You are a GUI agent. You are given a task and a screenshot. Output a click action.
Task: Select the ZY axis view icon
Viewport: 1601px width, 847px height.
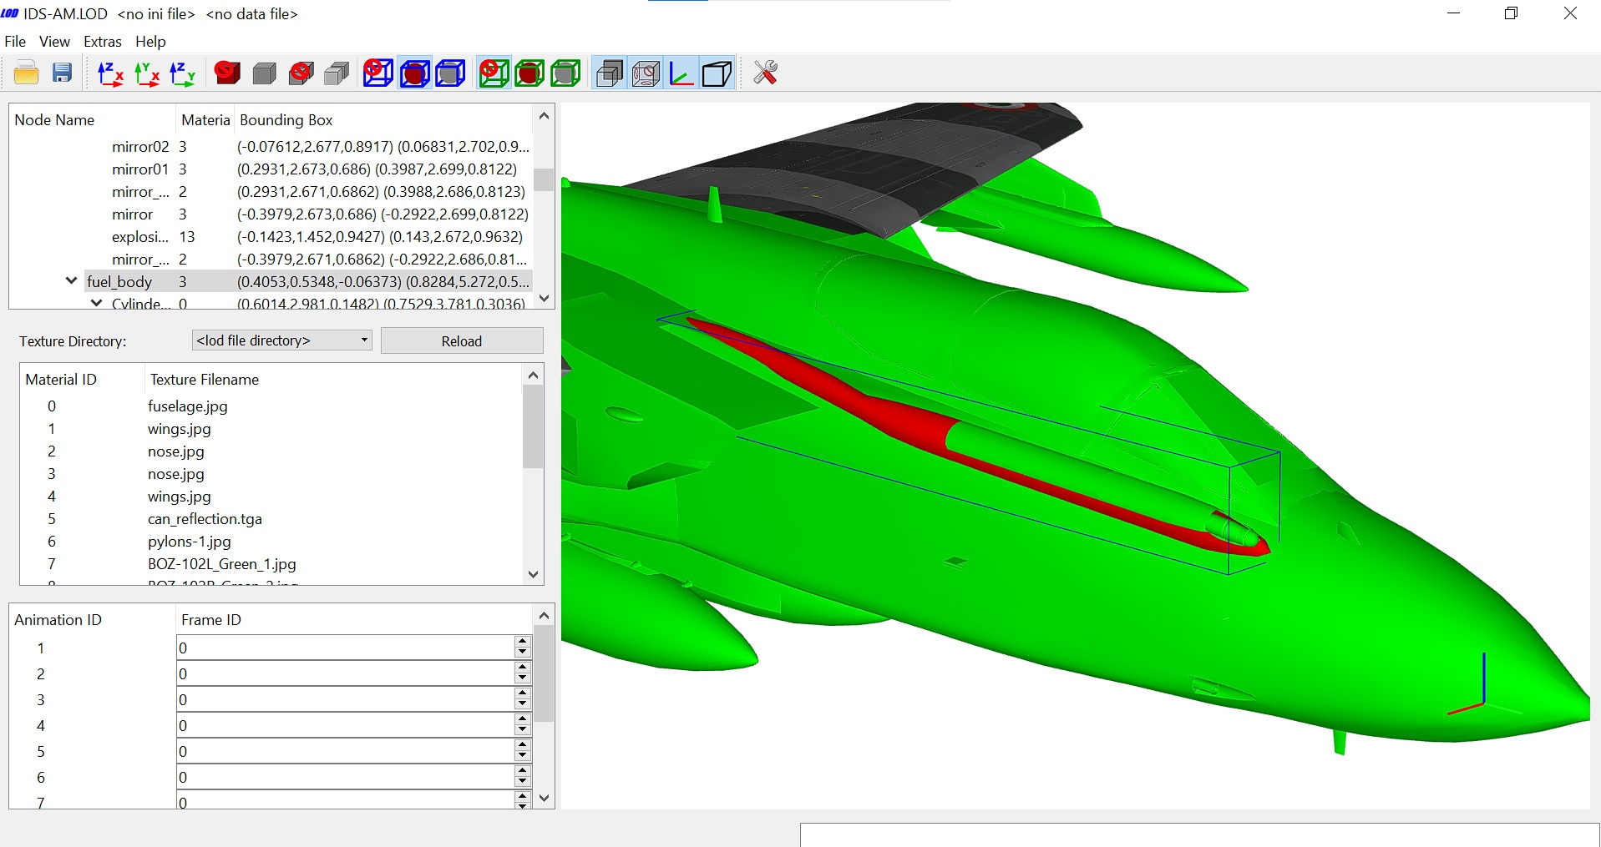pyautogui.click(x=182, y=73)
